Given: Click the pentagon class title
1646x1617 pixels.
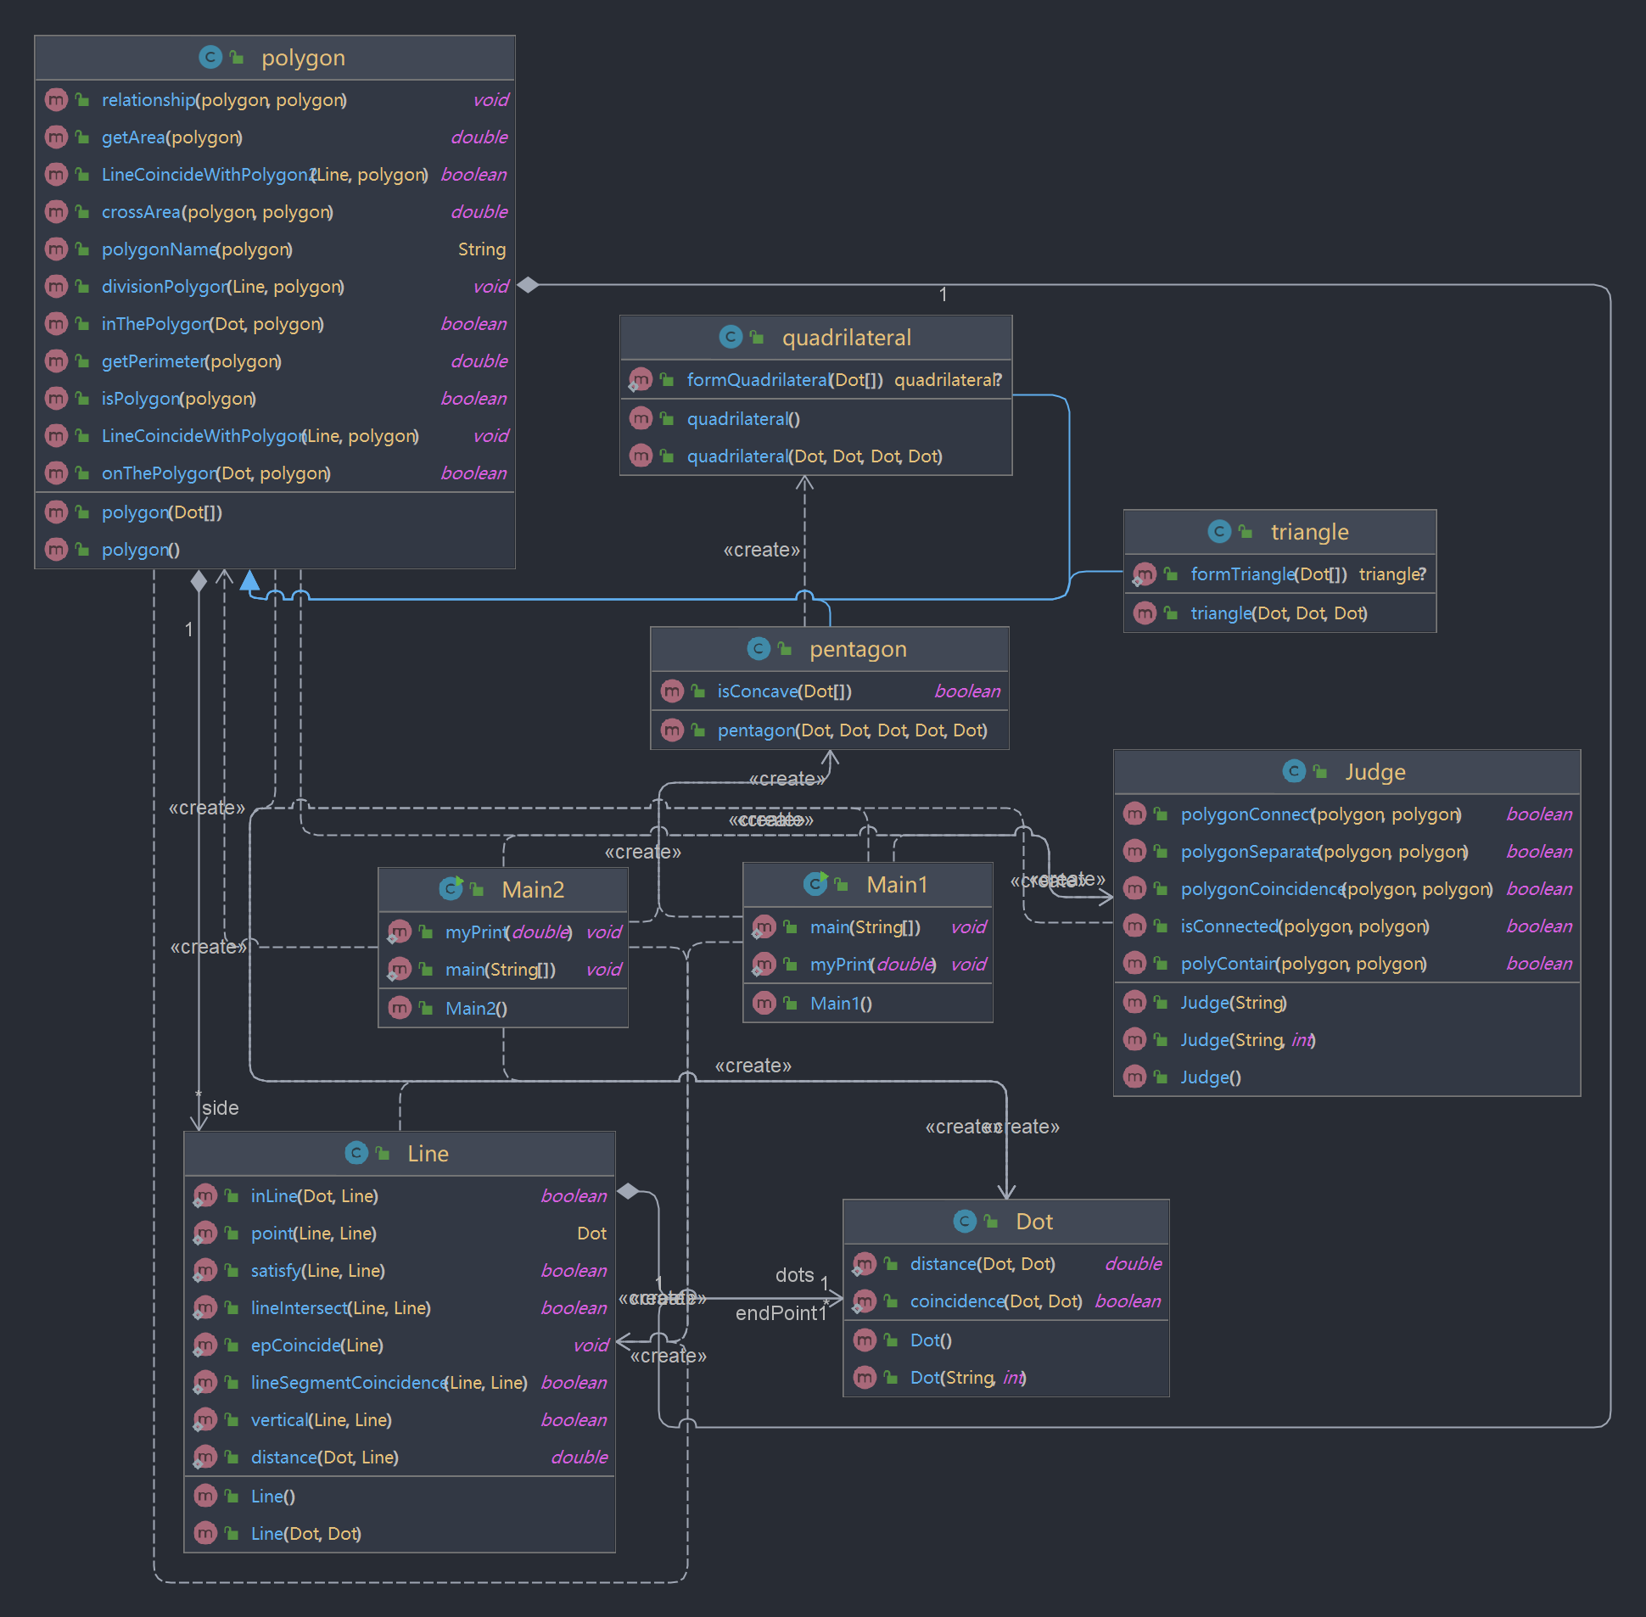Looking at the screenshot, I should pyautogui.click(x=857, y=649).
